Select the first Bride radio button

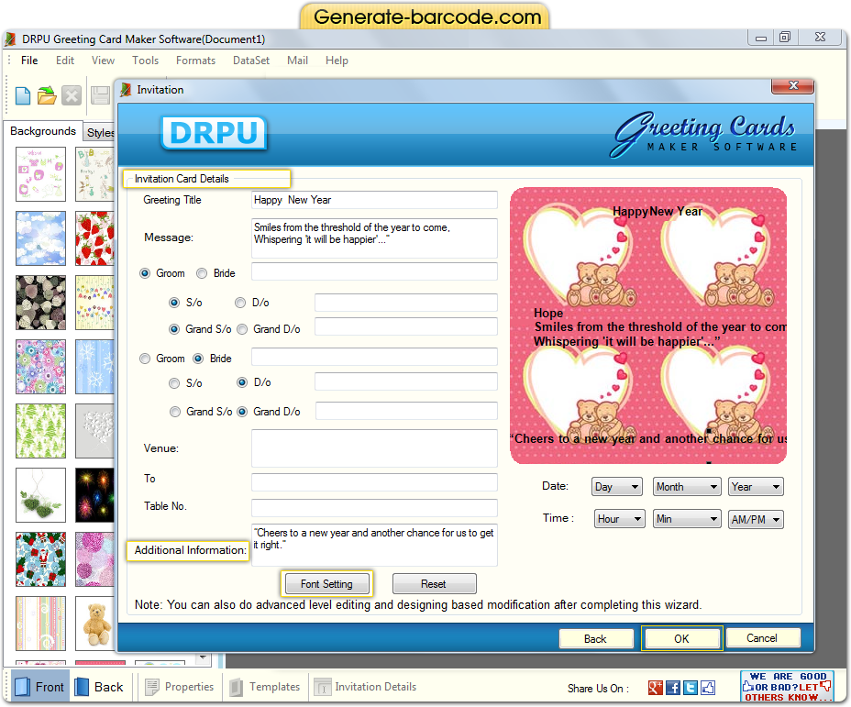pos(202,273)
